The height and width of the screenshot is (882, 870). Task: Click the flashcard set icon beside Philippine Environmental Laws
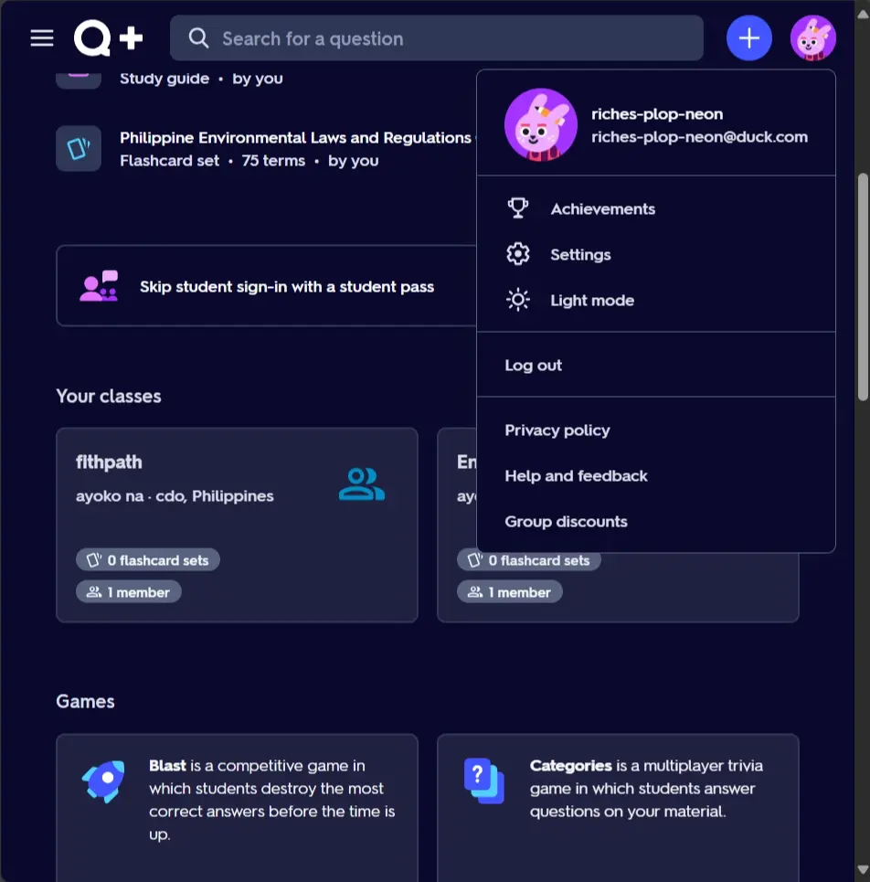[79, 148]
